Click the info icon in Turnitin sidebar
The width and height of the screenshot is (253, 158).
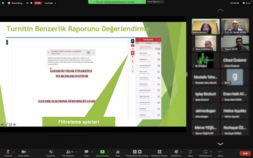pos(133,71)
